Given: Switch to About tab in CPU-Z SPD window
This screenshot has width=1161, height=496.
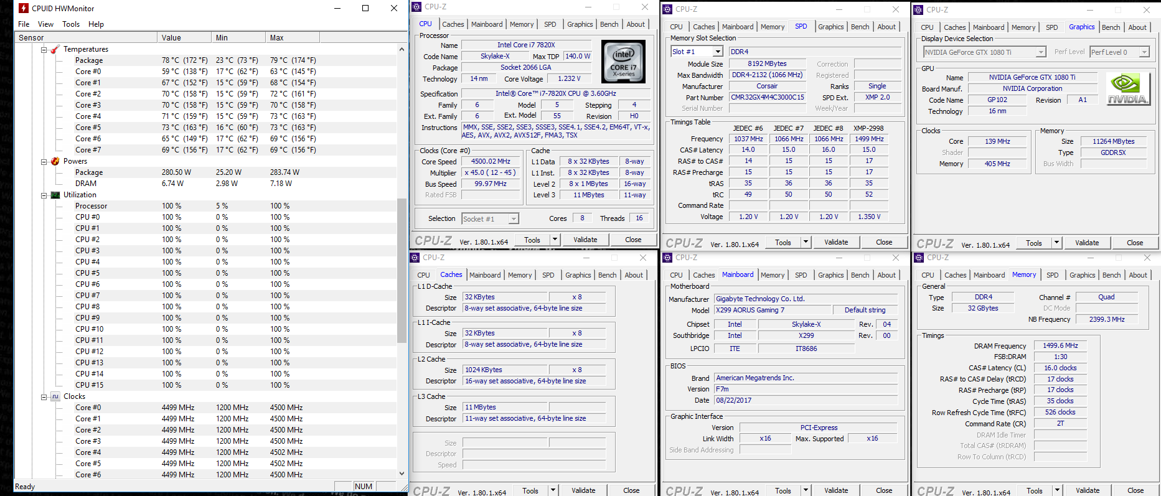Looking at the screenshot, I should tap(886, 27).
